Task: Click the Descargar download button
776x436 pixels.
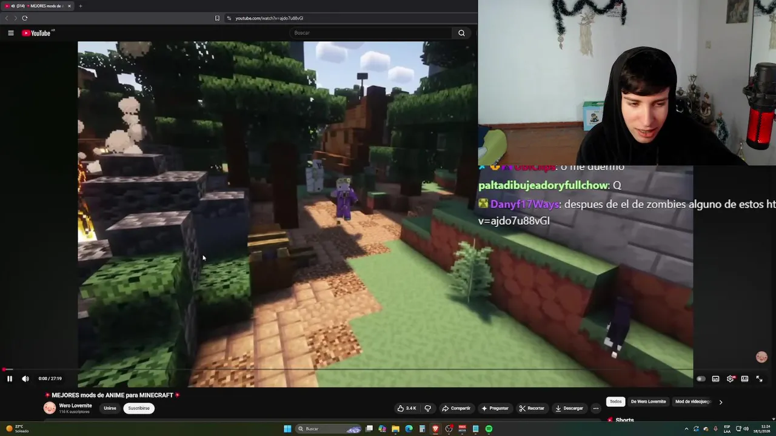Action: [569, 408]
